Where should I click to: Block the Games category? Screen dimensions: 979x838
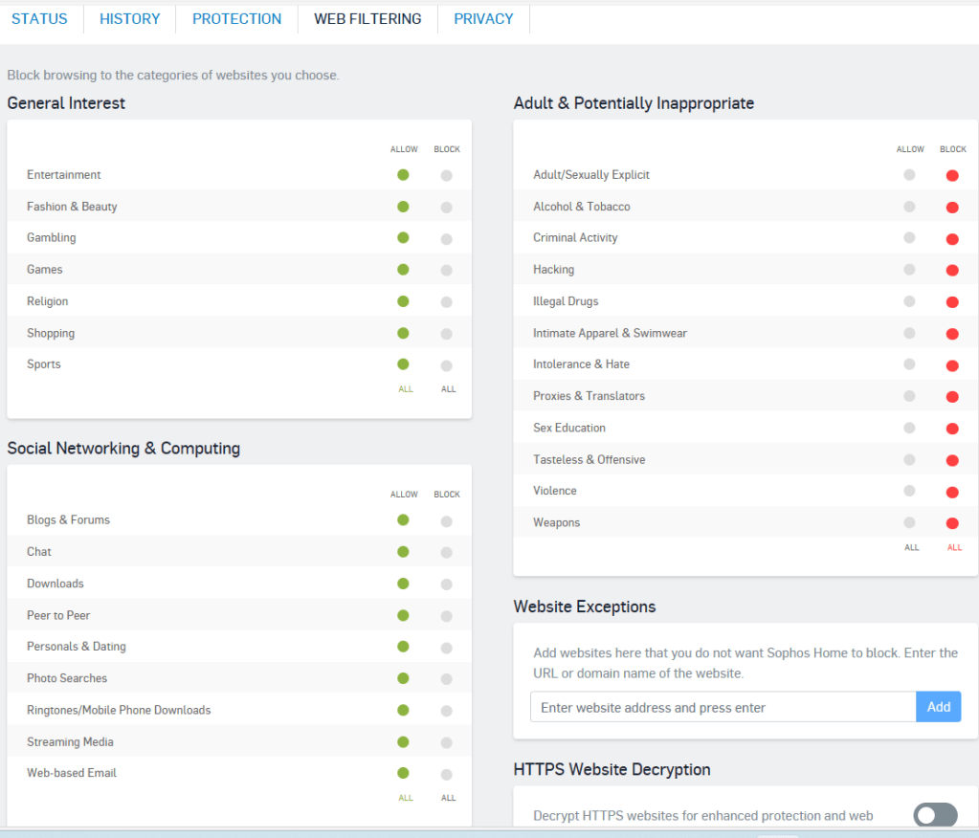(446, 270)
